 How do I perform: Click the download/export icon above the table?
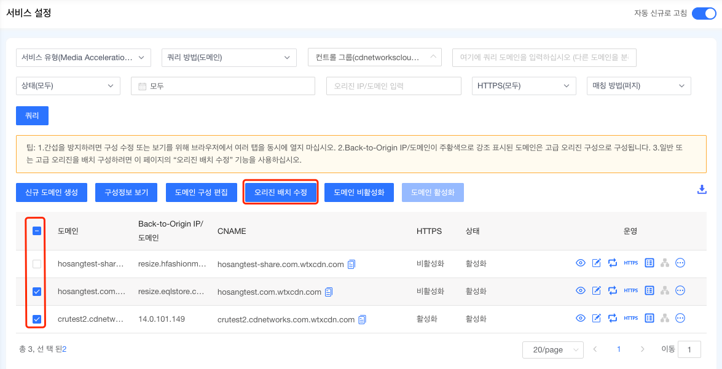(x=702, y=190)
